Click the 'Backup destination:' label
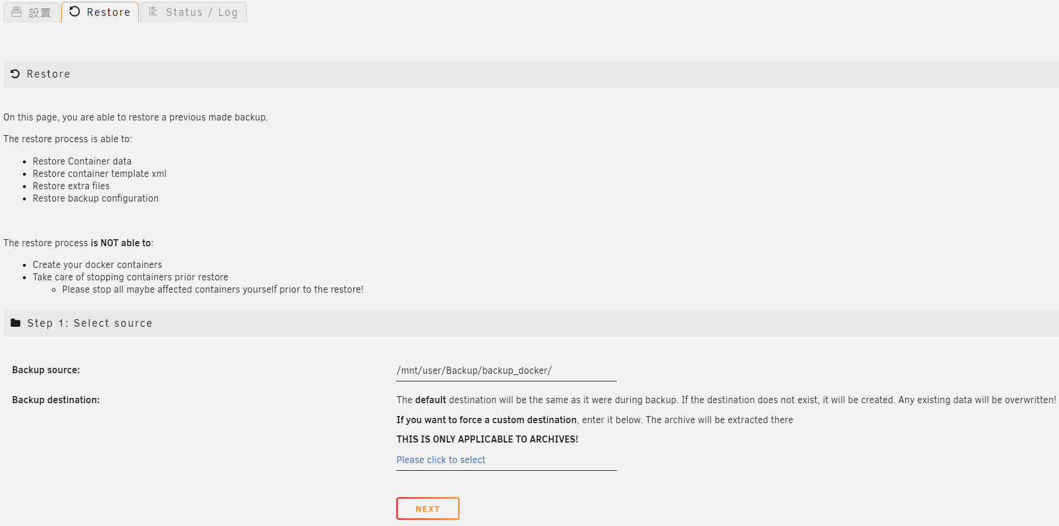Screen dimensions: 1059x526 pos(56,400)
